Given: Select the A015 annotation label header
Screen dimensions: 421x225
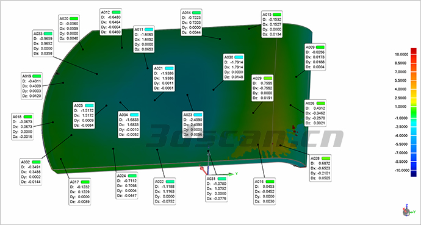Looking at the screenshot, I should [272, 15].
